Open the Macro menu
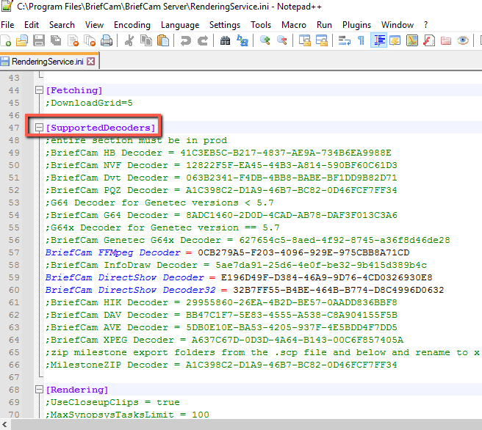The image size is (482, 430). pos(294,25)
